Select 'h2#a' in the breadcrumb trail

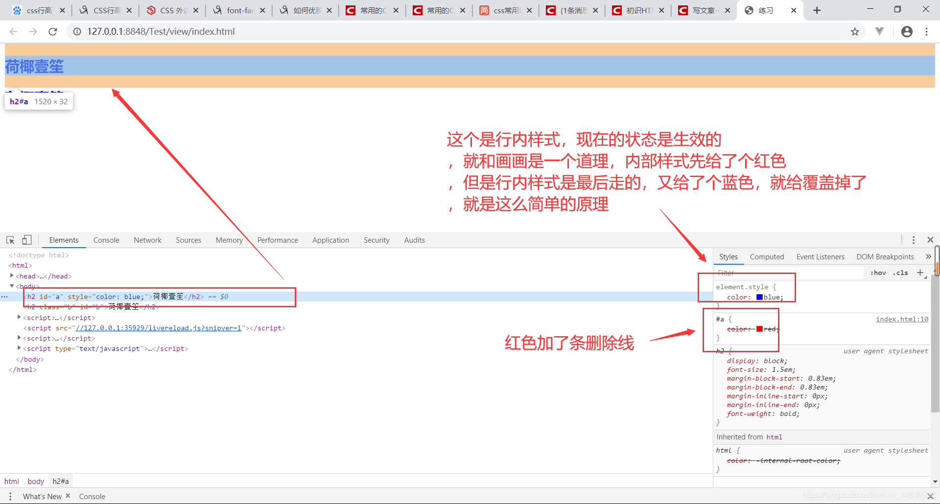click(x=61, y=481)
